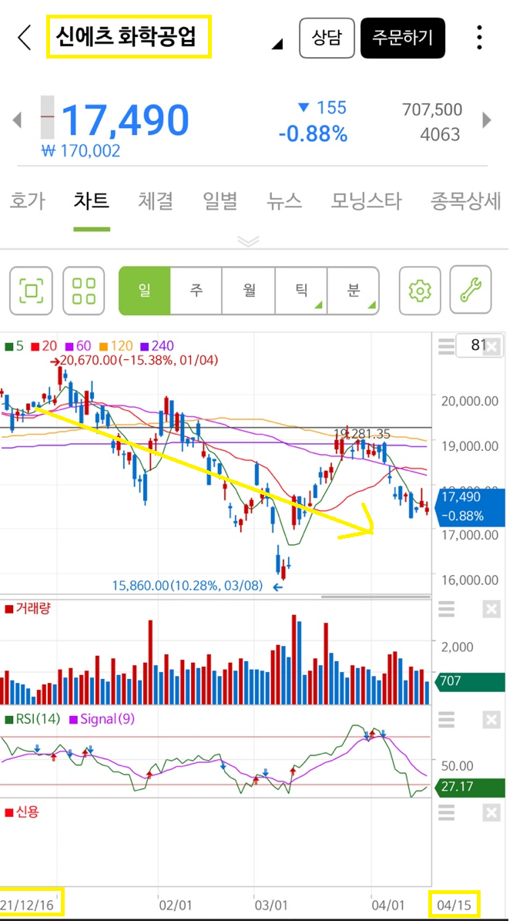Screen dimensions: 513x921
Task: Click the ₩170,002 value under price
Action: [x=81, y=151]
